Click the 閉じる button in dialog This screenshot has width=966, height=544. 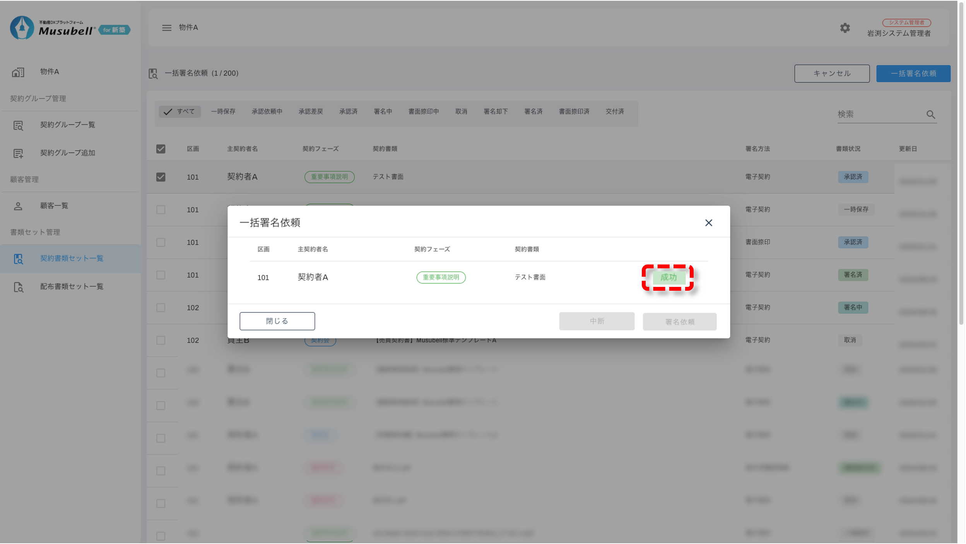pyautogui.click(x=277, y=321)
